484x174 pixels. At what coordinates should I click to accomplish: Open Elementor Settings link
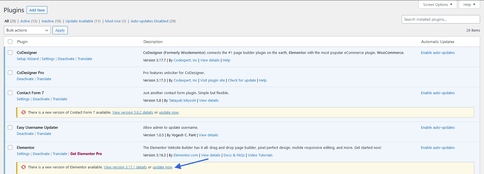[23, 154]
